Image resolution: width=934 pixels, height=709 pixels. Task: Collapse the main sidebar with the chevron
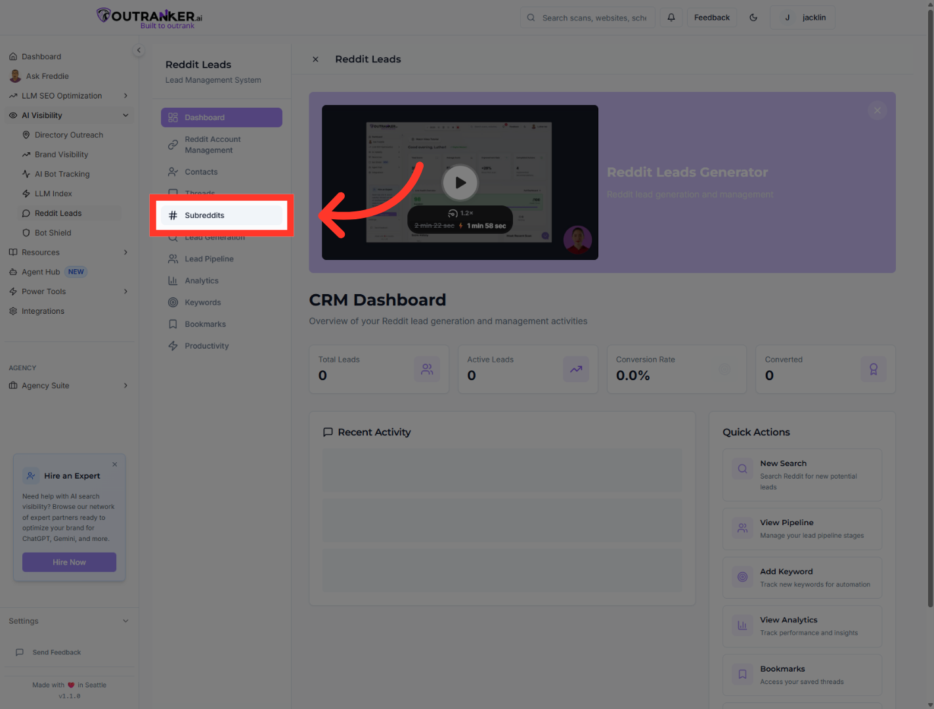click(x=139, y=50)
